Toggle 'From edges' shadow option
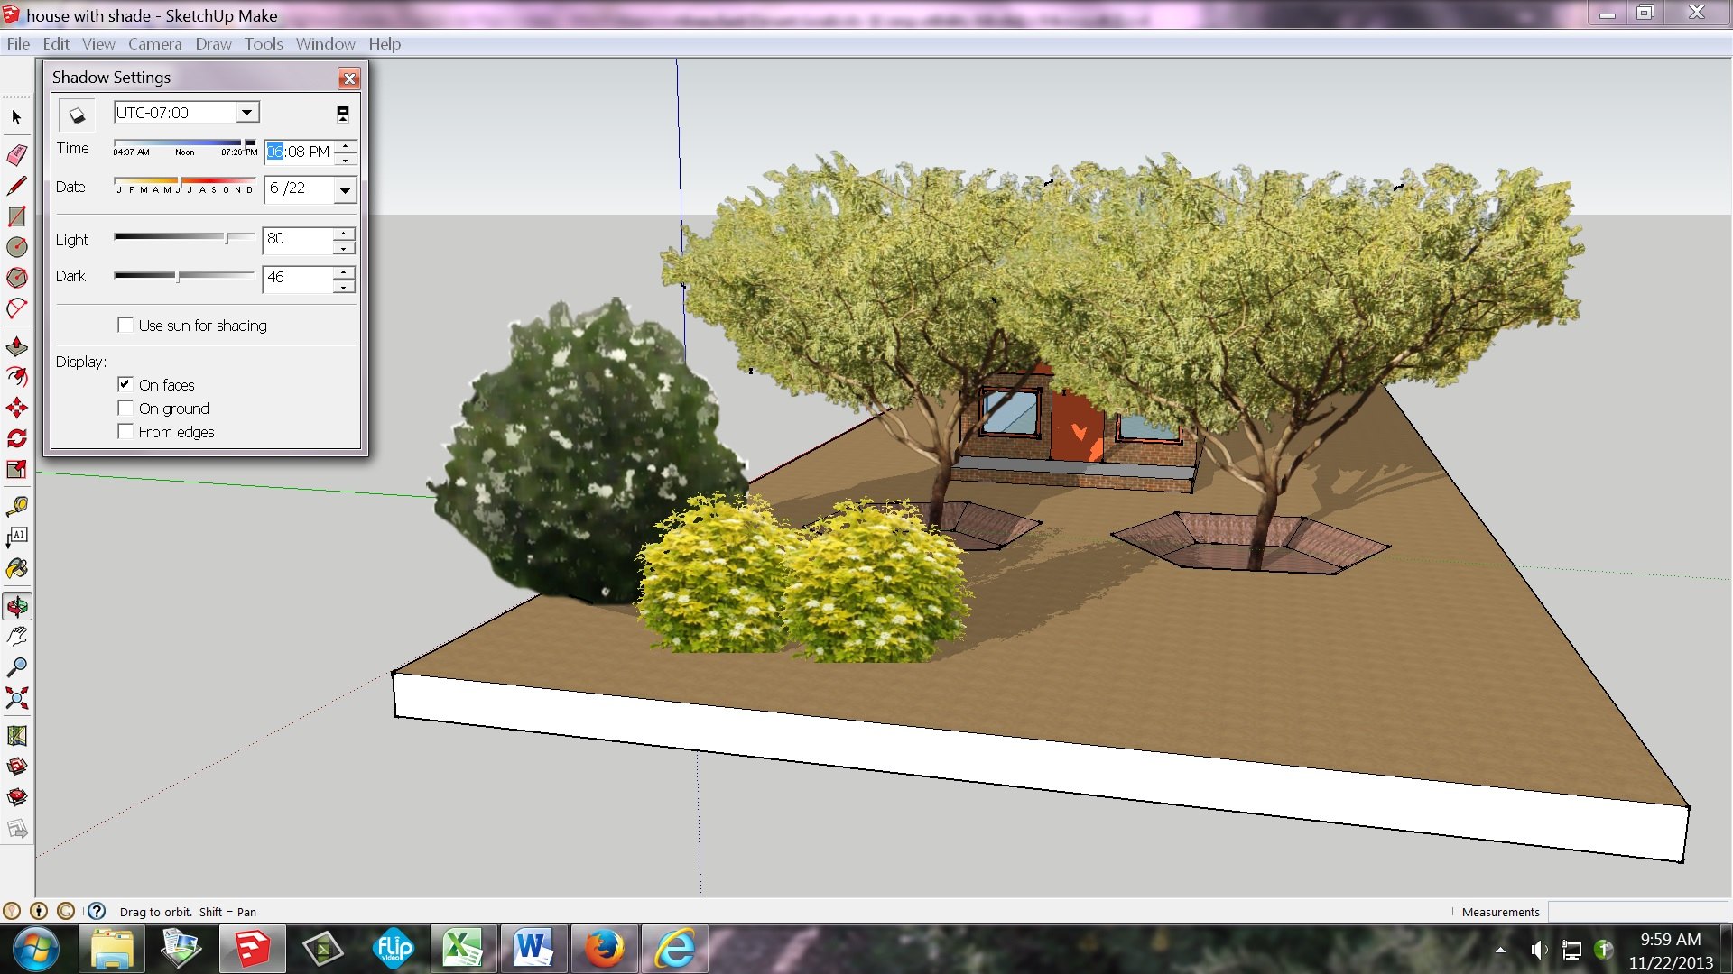Viewport: 1733px width, 974px height. 125,432
